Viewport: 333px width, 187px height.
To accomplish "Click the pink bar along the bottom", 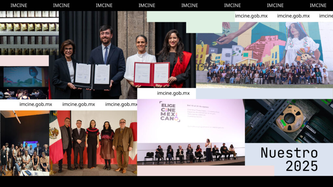I will pyautogui.click(x=206, y=170).
